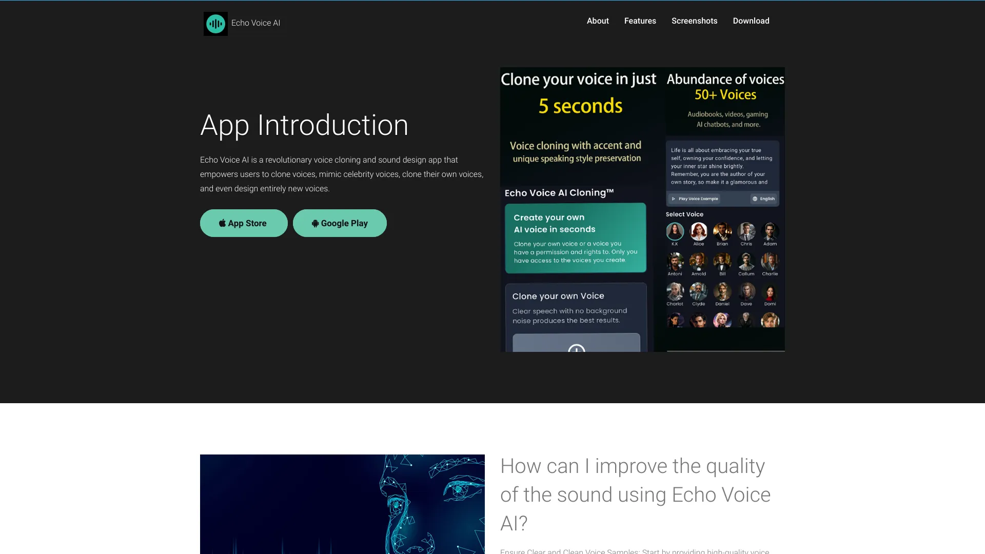The image size is (985, 554).
Task: Click the Download menu tab
Action: click(x=752, y=21)
